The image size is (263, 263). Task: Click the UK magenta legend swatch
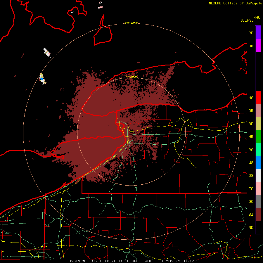[x=258, y=46]
